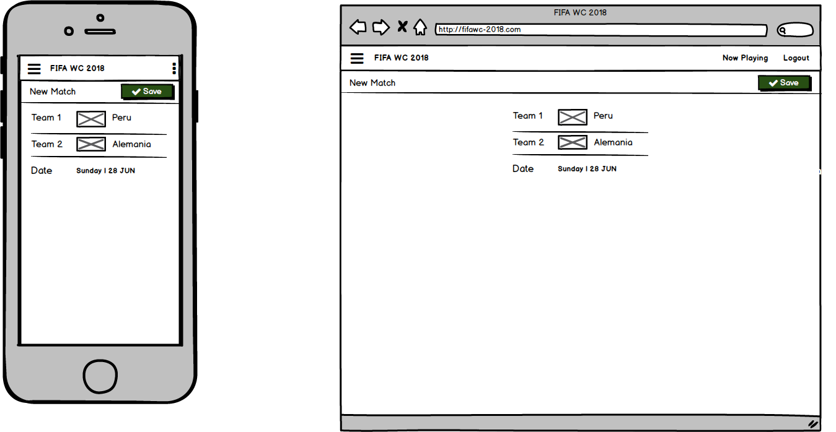Image resolution: width=836 pixels, height=432 pixels.
Task: Click the browser search box
Action: click(x=795, y=30)
